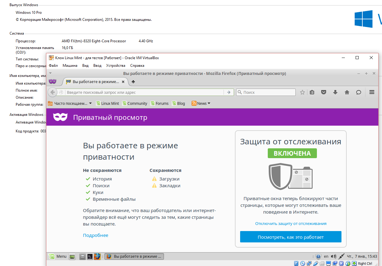Click the network connection plug tray icon
This screenshot has height=266, width=382.
341,256
